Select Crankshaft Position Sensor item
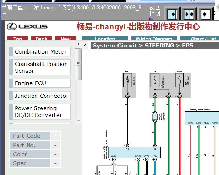This screenshot has height=175, width=219. pyautogui.click(x=40, y=67)
